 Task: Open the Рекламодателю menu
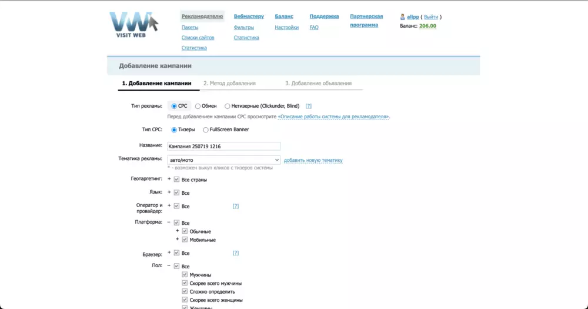point(202,16)
